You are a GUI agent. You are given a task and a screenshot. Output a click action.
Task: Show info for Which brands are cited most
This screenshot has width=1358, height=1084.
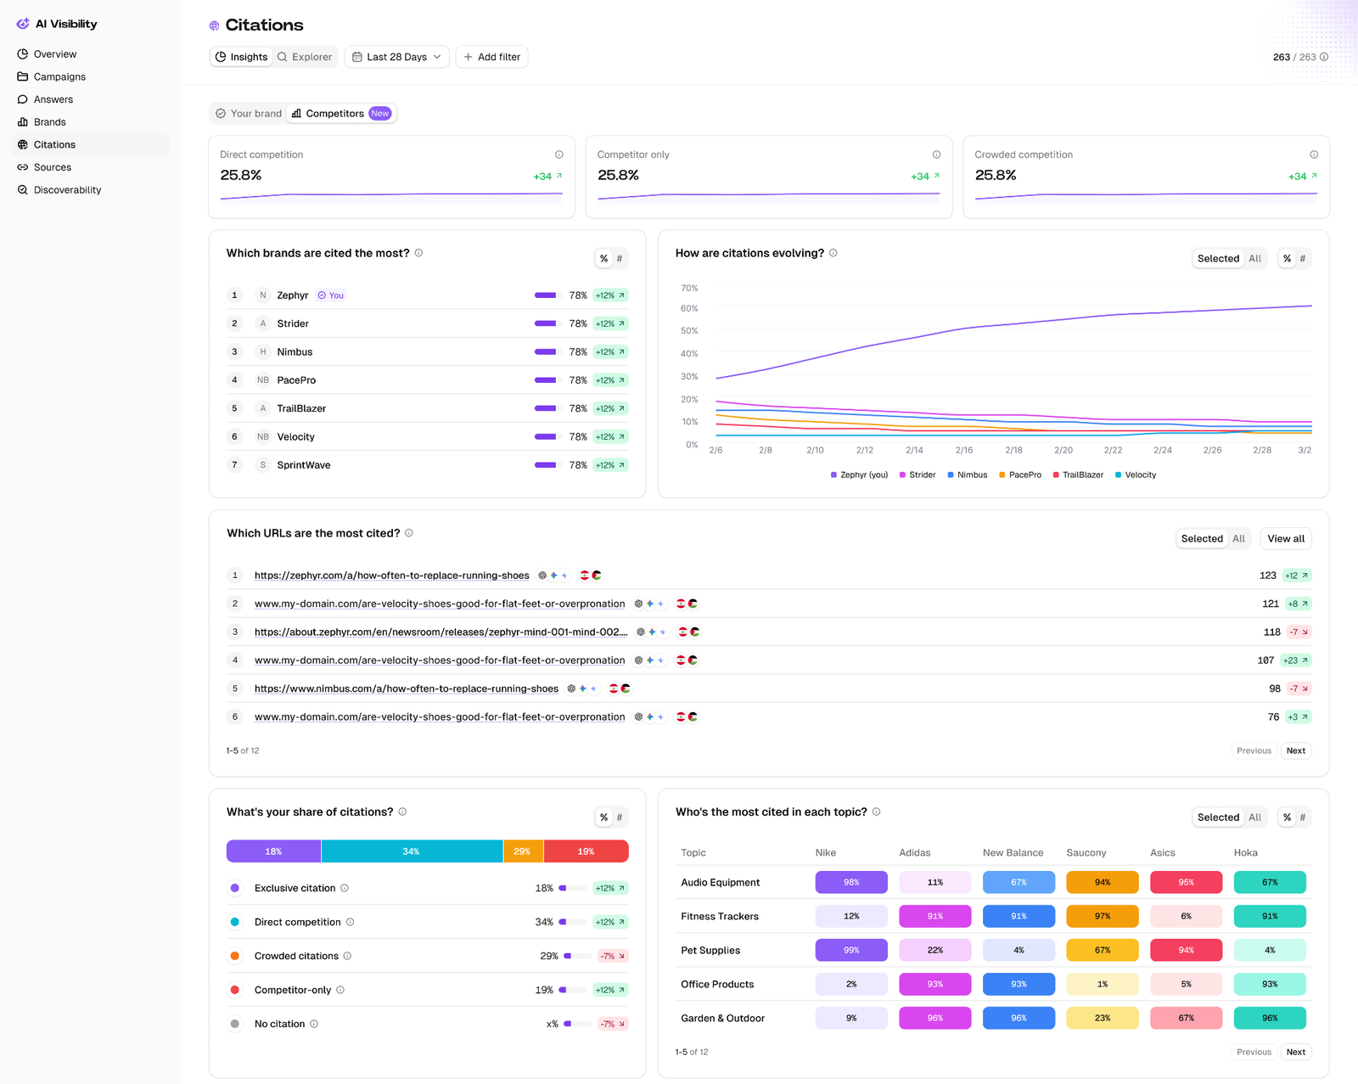[418, 253]
